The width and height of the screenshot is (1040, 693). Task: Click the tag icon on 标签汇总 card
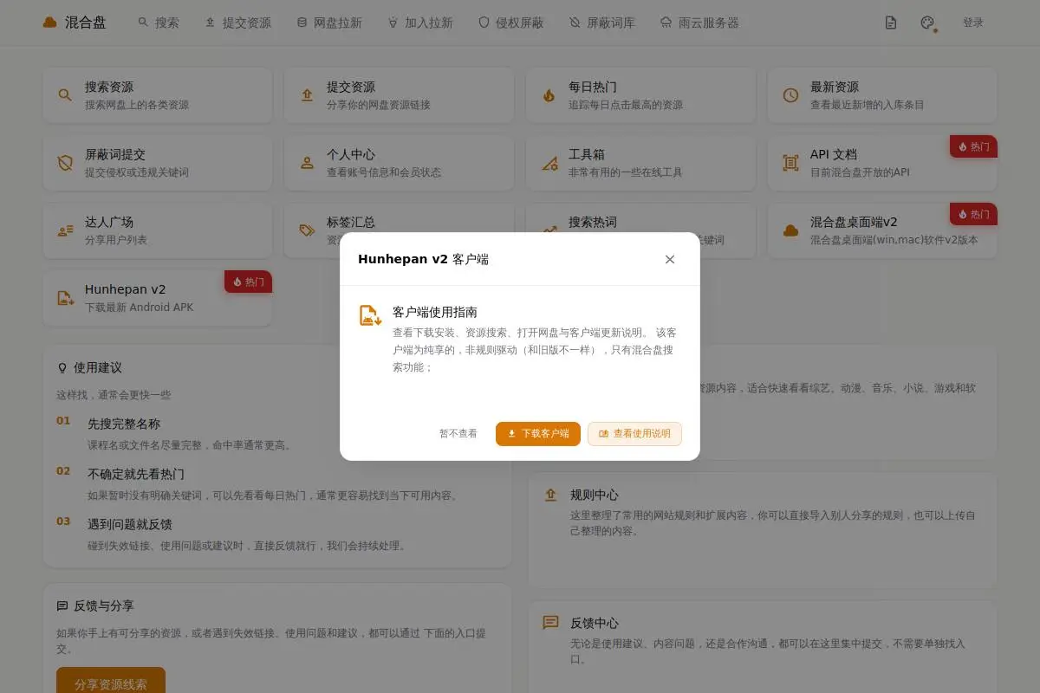tap(307, 230)
